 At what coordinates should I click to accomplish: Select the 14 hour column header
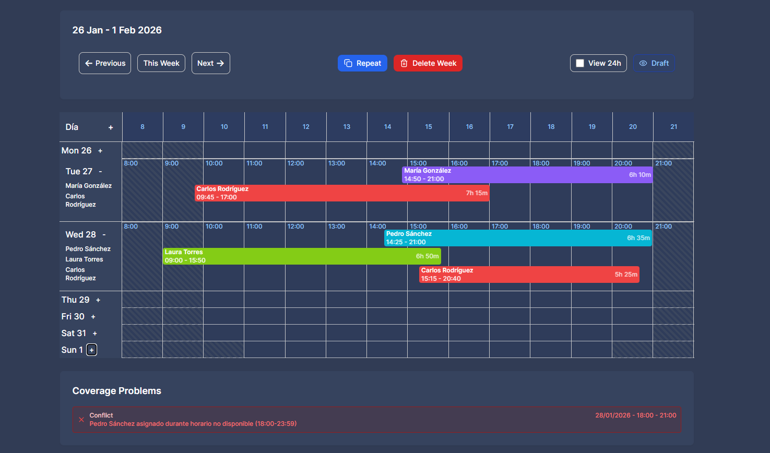pos(387,127)
